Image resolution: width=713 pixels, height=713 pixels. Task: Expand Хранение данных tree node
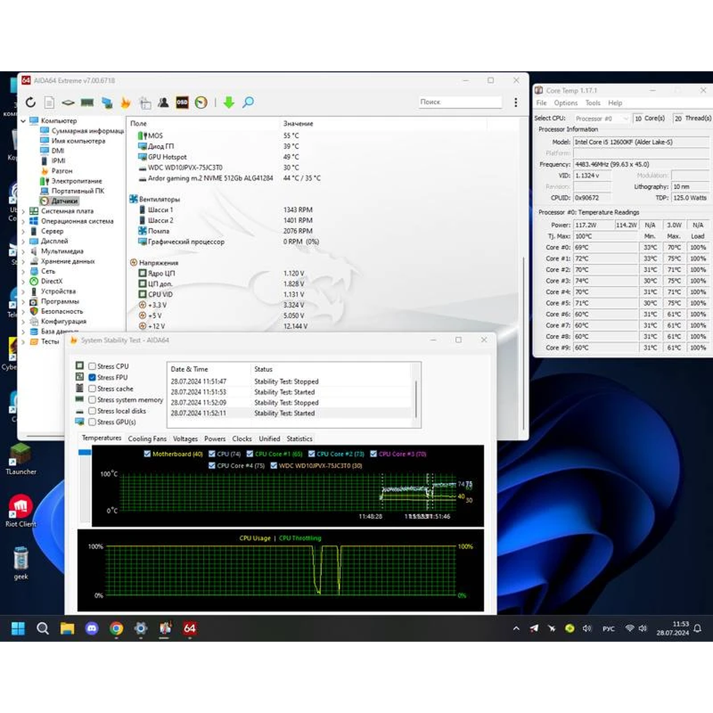23,261
